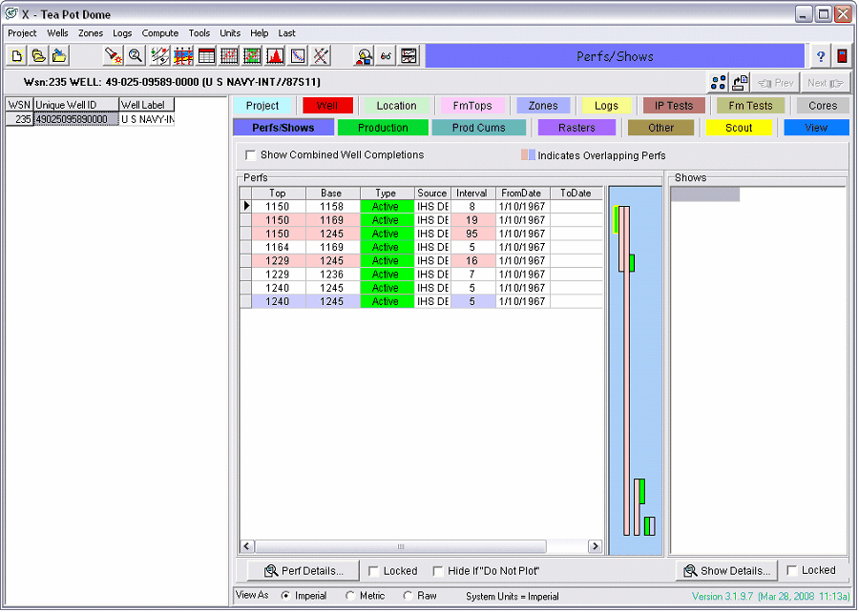Click the disabled Next navigation button
Image resolution: width=859 pixels, height=612 pixels.
[825, 83]
